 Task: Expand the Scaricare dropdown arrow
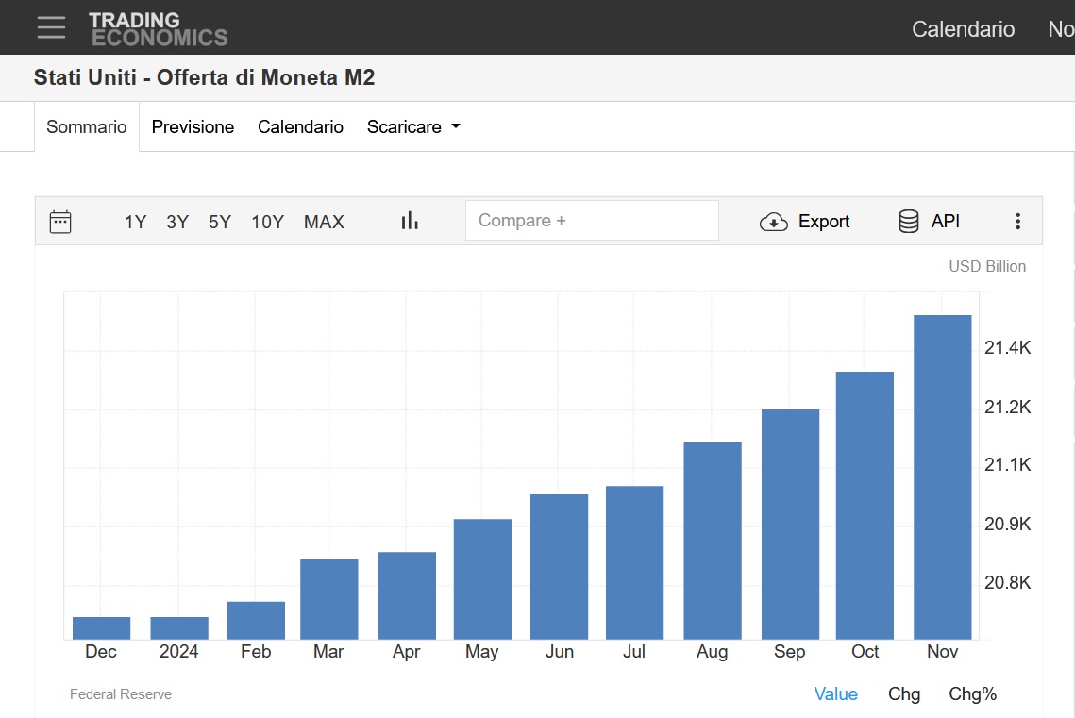[456, 126]
